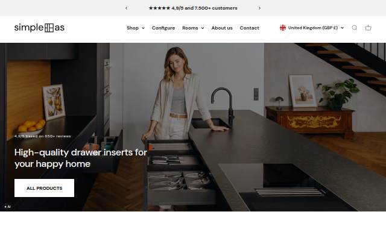
Task: Click the United Kingdom flag icon
Action: click(283, 28)
